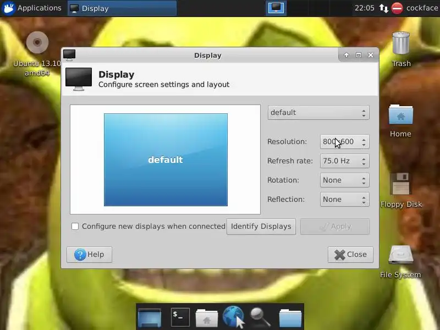440x330 pixels.
Task: Select the blue default display preview
Action: tap(166, 159)
